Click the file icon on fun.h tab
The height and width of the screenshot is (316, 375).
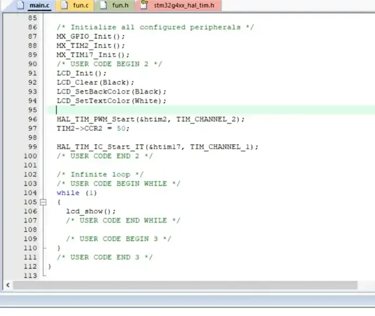[104, 6]
